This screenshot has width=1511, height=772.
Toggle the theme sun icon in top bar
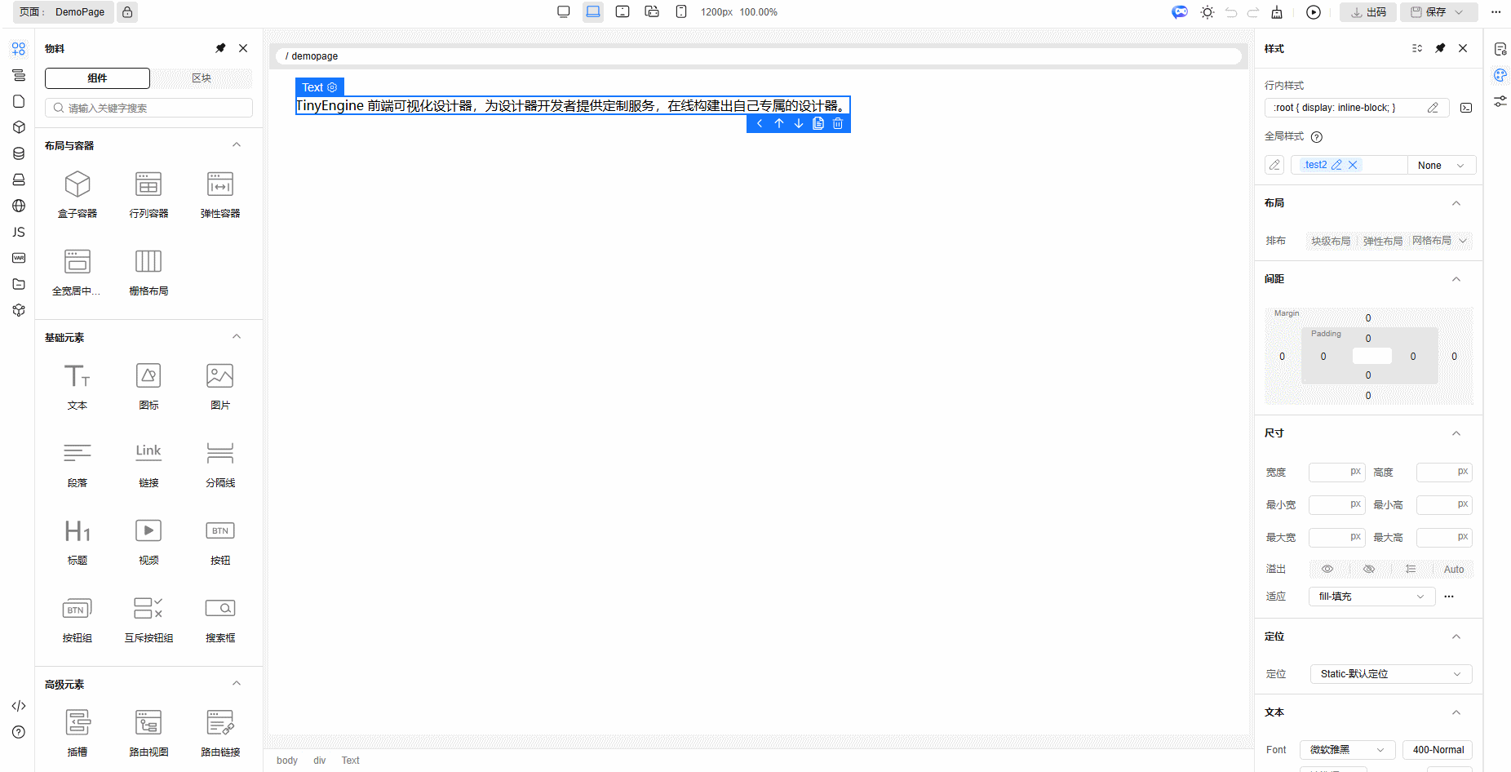coord(1207,12)
